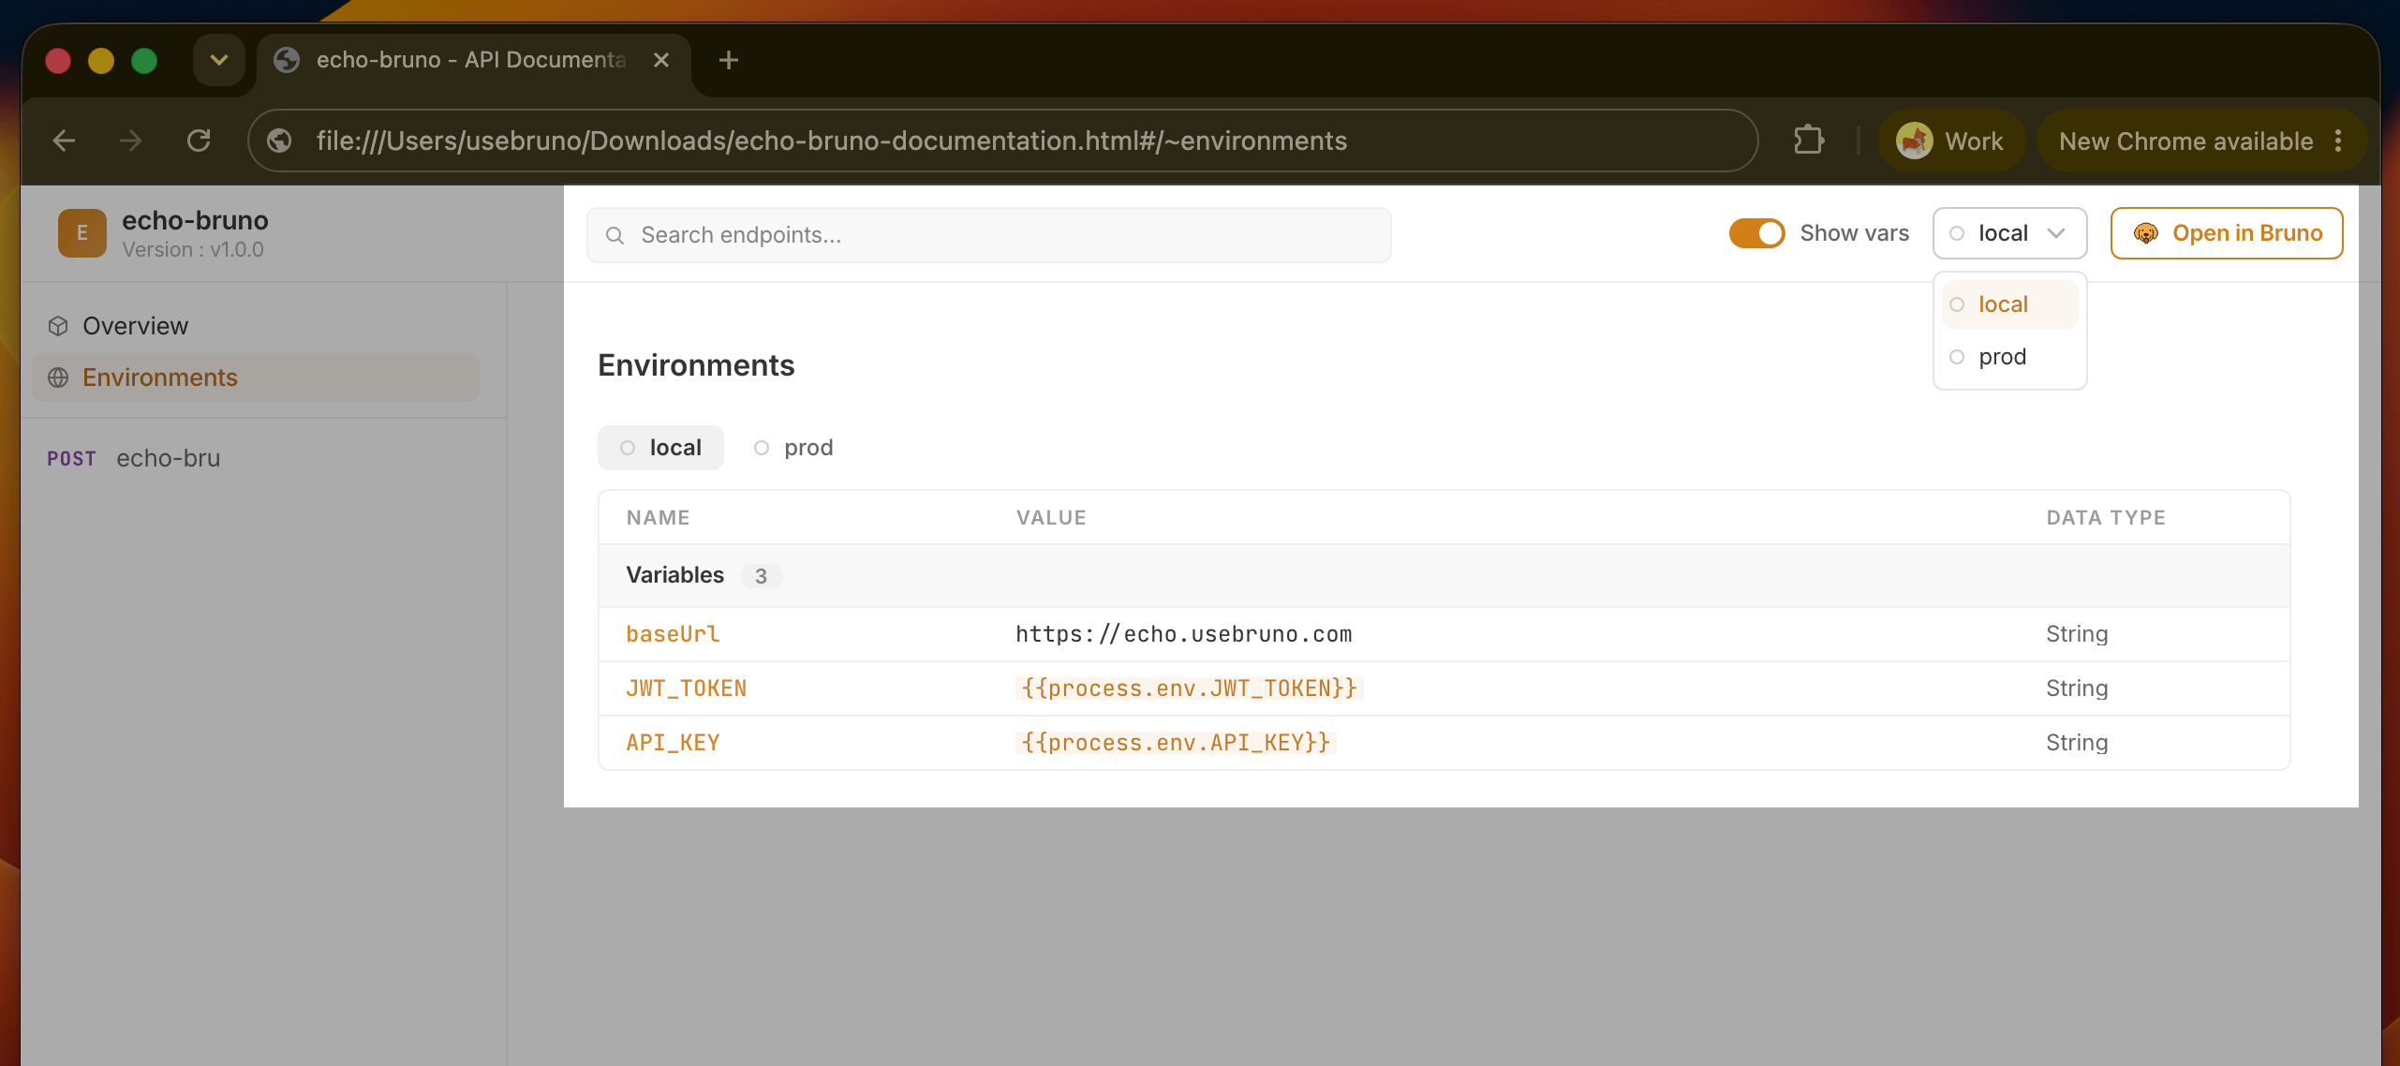Click the JWT_TOKEN variable name
This screenshot has height=1066, width=2400.
[687, 688]
